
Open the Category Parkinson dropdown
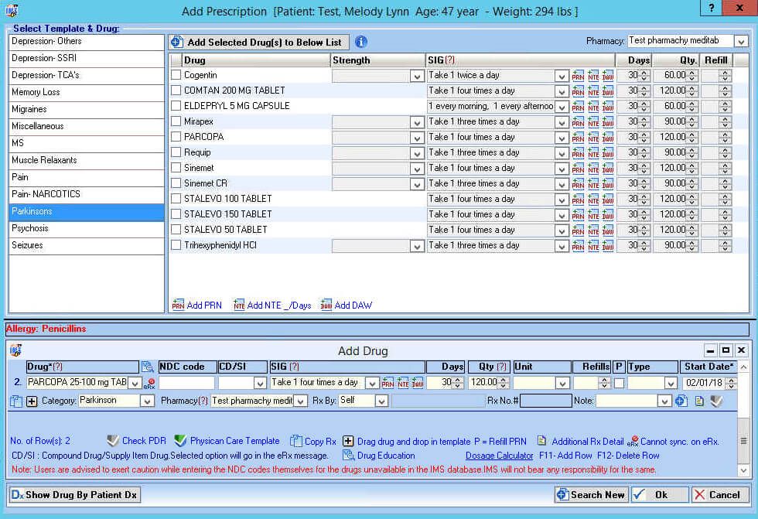tap(148, 401)
